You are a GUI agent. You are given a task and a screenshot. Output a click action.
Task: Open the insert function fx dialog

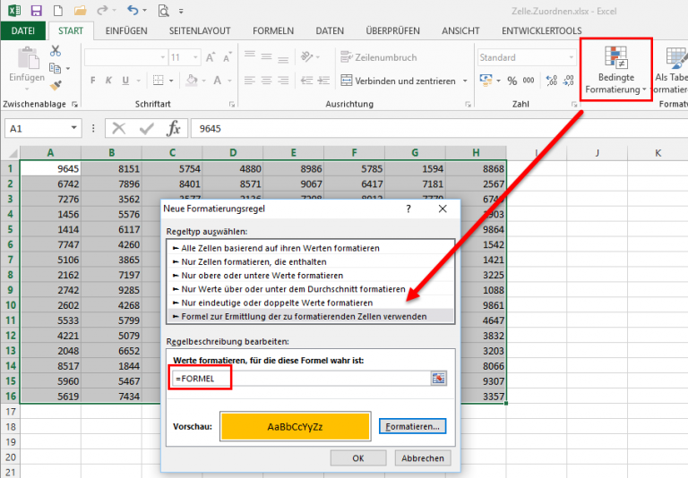[x=174, y=129]
